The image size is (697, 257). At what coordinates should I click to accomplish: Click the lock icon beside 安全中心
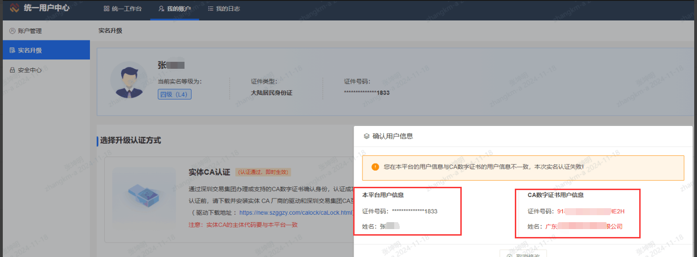click(x=12, y=70)
